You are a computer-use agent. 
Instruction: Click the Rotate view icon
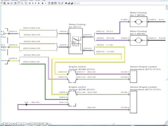tap(59, 3)
